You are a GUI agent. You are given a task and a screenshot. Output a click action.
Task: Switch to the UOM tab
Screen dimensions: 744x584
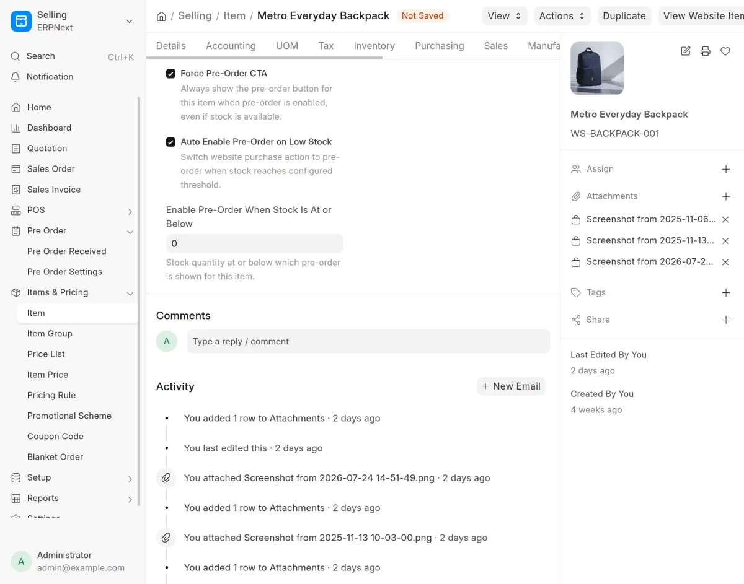point(287,46)
